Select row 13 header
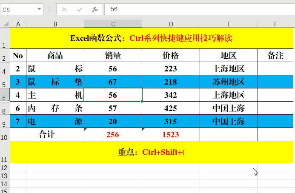The width and height of the screenshot is (295, 193). pyautogui.click(x=5, y=175)
